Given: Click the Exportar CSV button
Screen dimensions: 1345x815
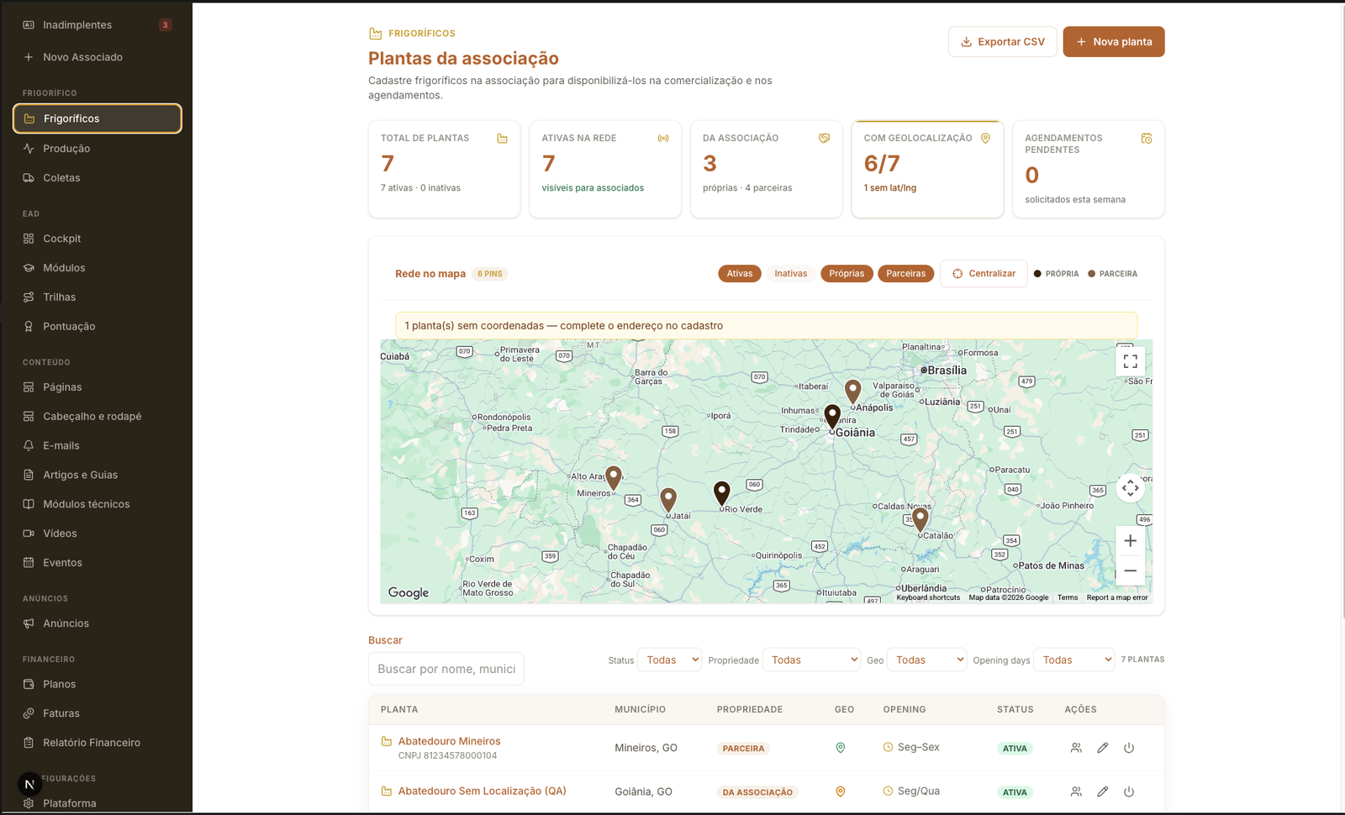Looking at the screenshot, I should click(1002, 42).
